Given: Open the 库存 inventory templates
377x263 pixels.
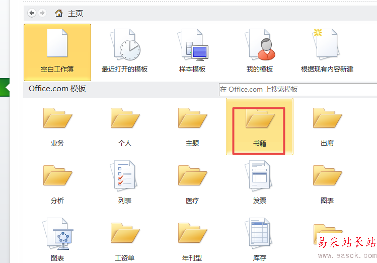Looking at the screenshot, I should [x=260, y=238].
